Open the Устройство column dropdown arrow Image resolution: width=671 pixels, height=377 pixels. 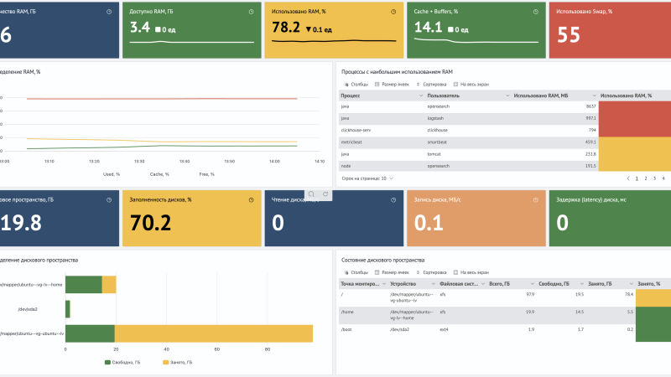pyautogui.click(x=433, y=284)
